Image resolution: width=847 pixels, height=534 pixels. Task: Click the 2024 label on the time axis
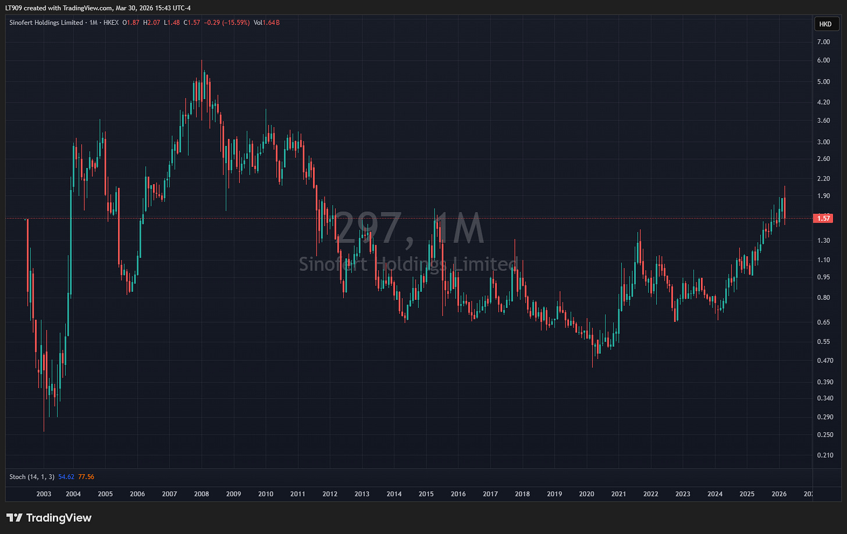click(x=715, y=494)
